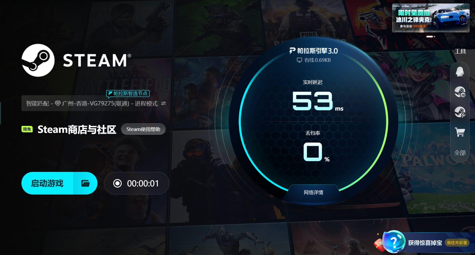
Task: Click the question mark treasure bubble
Action: coord(393,242)
